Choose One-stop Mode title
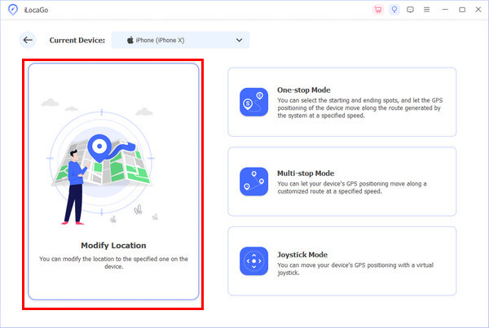Screen dimensions: 489x328 [304, 90]
